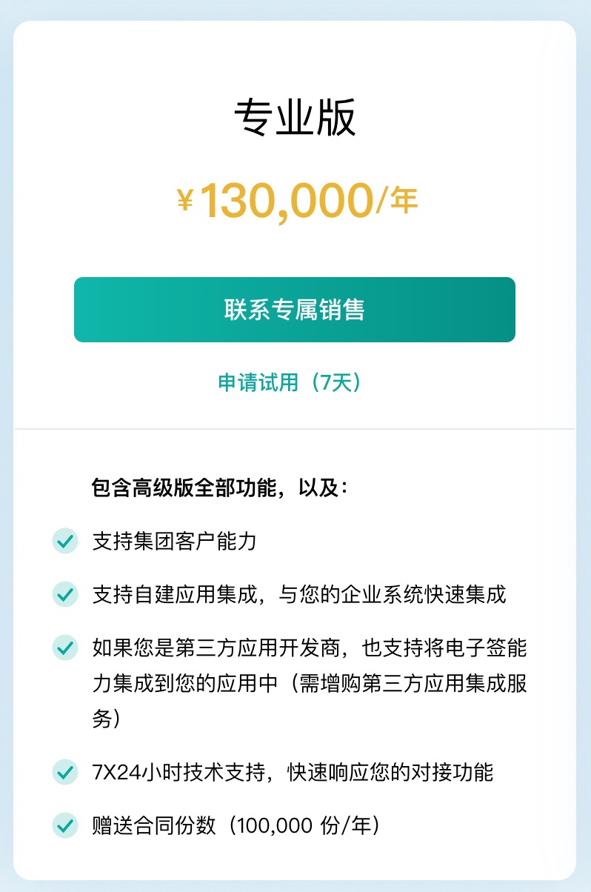This screenshot has width=591, height=892.
Task: Click the yellow ¥ currency symbol
Action: [x=185, y=200]
